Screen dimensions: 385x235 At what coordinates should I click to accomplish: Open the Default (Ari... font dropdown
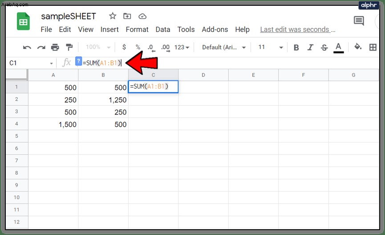224,47
